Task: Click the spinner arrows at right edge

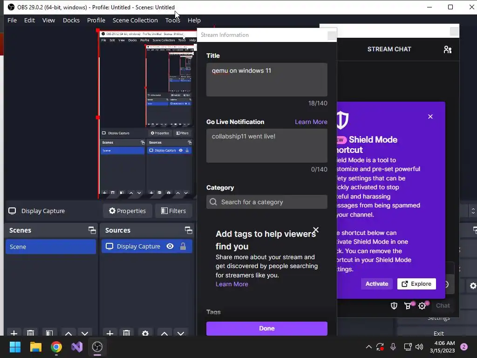Action: [x=473, y=211]
